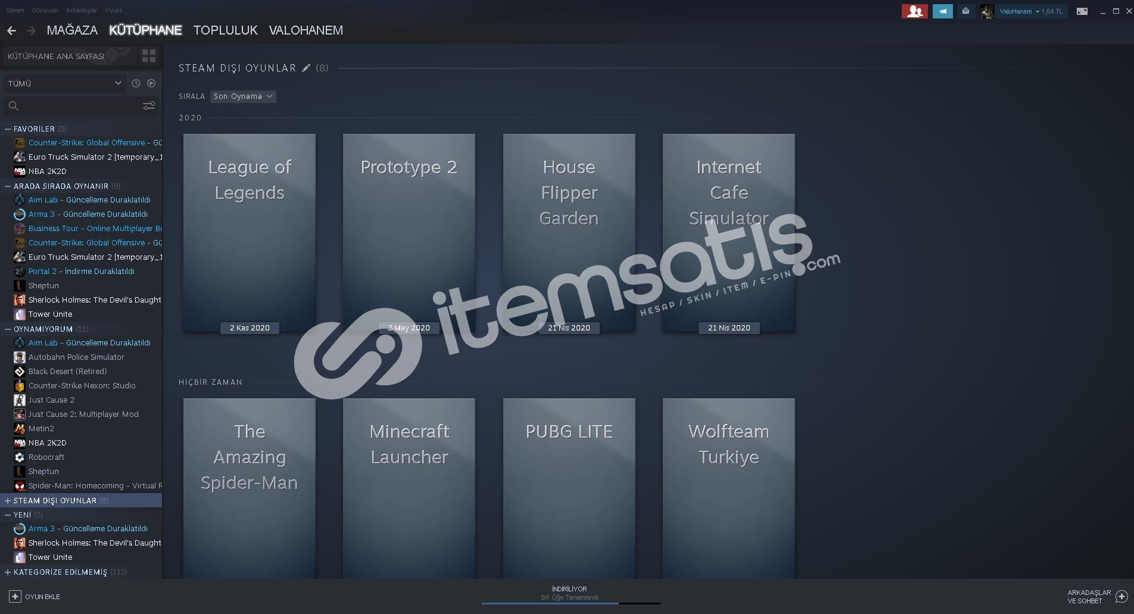Screen dimensions: 1134x614
Task: Open the Oyunl menu
Action: click(x=113, y=10)
